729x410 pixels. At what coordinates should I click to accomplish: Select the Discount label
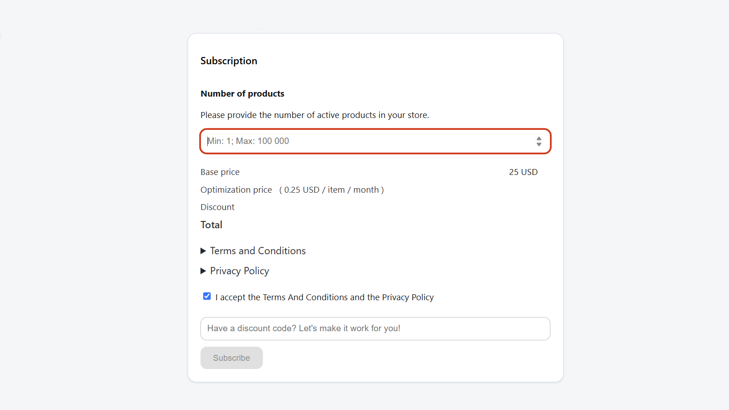pyautogui.click(x=217, y=207)
